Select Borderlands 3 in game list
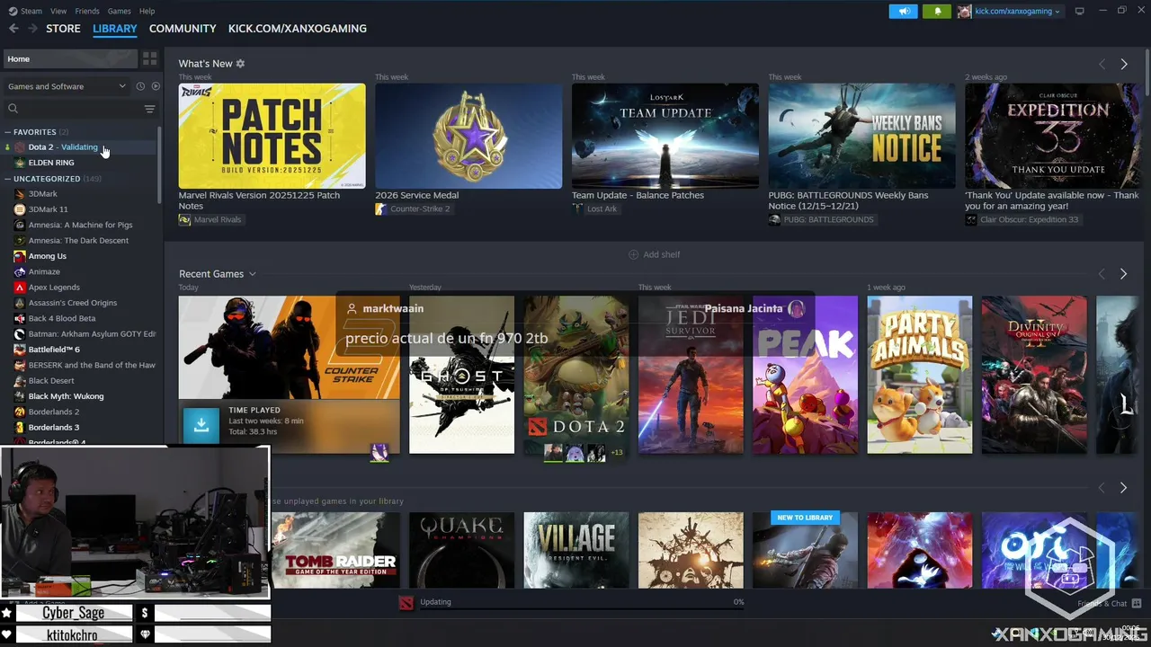The image size is (1151, 647). pos(53,428)
